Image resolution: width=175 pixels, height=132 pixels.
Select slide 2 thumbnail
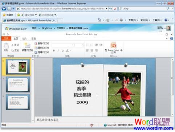pos(18,84)
